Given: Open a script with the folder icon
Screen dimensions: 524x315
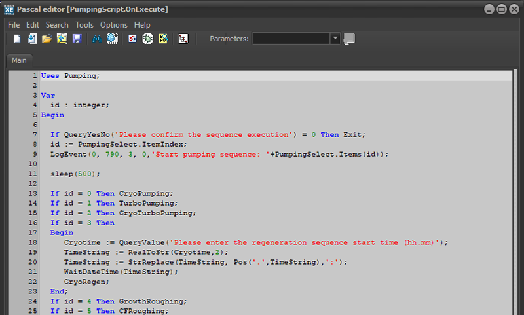Looking at the screenshot, I should coord(47,39).
